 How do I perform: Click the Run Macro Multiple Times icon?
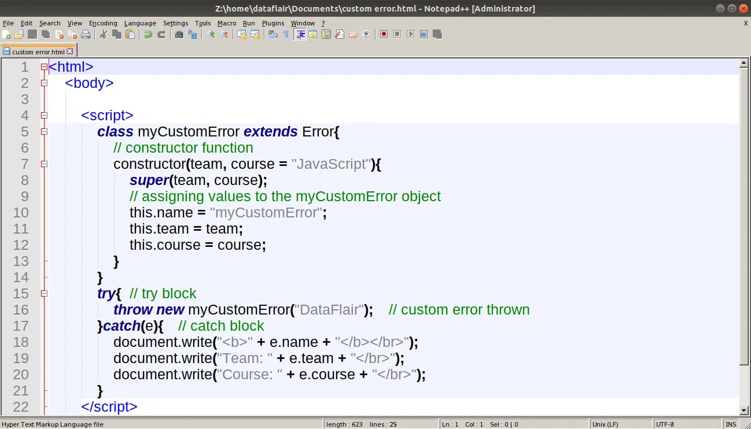[424, 34]
